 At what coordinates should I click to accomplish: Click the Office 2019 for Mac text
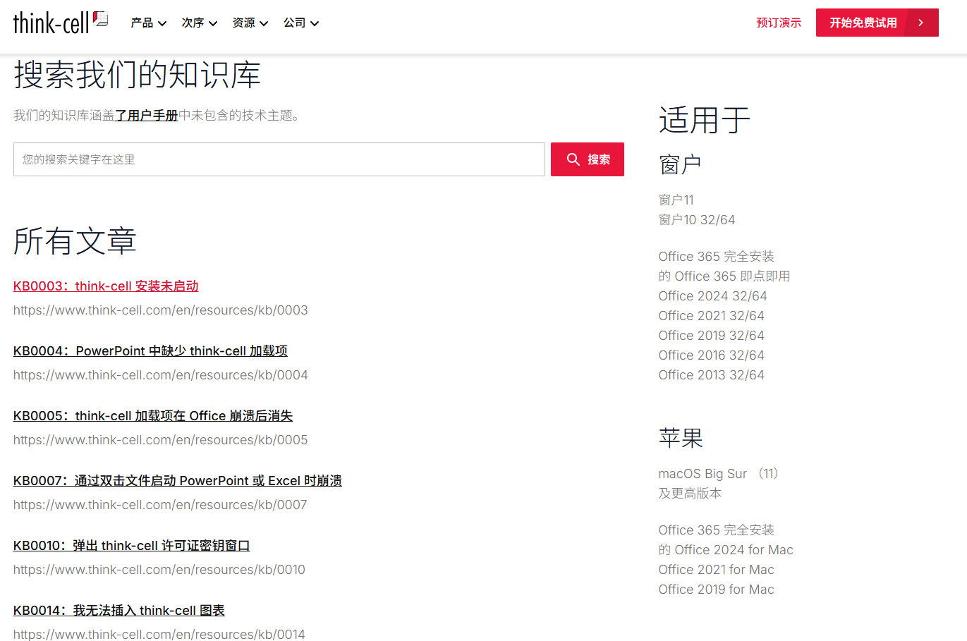tap(717, 589)
